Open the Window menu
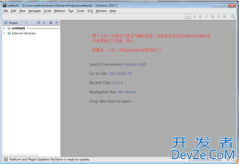The width and height of the screenshot is (239, 164). [101, 11]
